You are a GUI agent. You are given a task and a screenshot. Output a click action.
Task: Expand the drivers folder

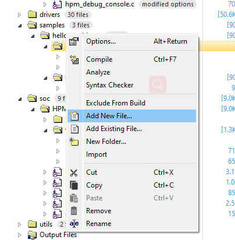19,15
